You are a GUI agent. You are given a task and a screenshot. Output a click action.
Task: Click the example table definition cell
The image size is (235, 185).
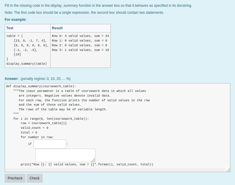(27, 50)
